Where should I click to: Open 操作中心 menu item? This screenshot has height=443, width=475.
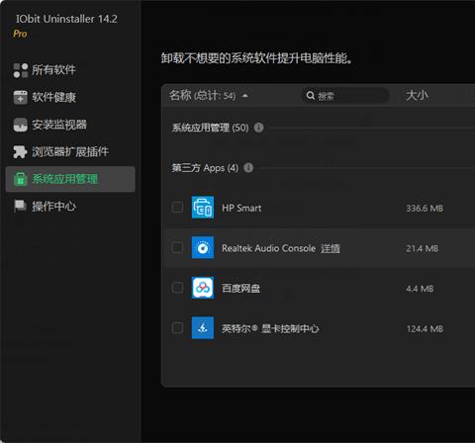pyautogui.click(x=70, y=207)
